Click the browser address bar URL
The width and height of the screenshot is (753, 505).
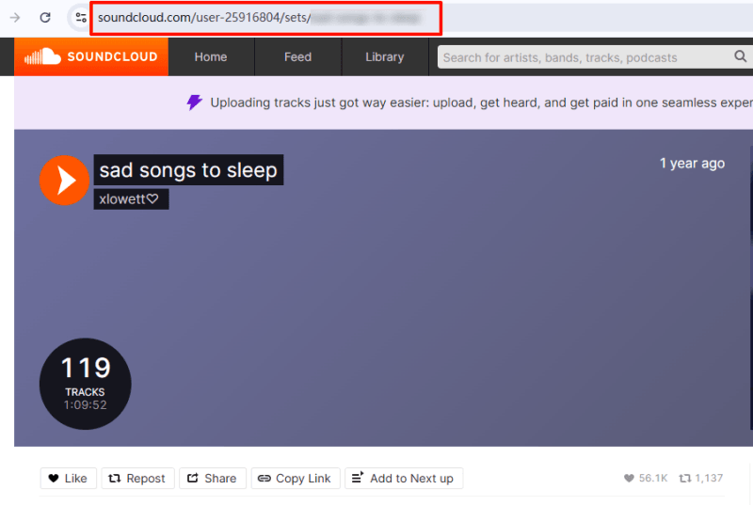coord(264,18)
